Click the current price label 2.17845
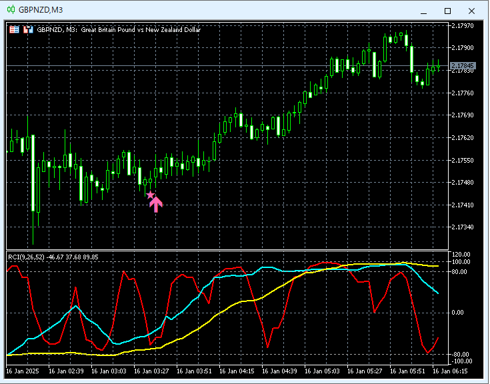Screen dimensions: 490x384 pos(463,66)
